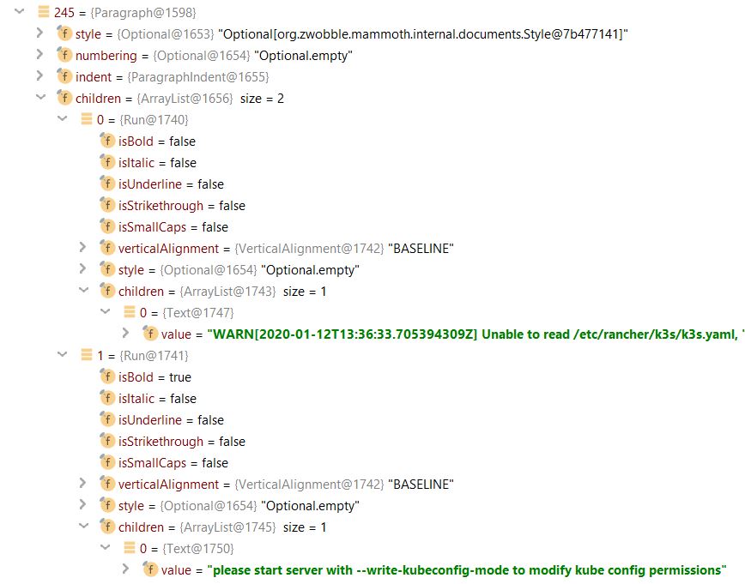Click field icon of isSmallCaps in Run@1740
The width and height of the screenshot is (745, 584).
107,226
